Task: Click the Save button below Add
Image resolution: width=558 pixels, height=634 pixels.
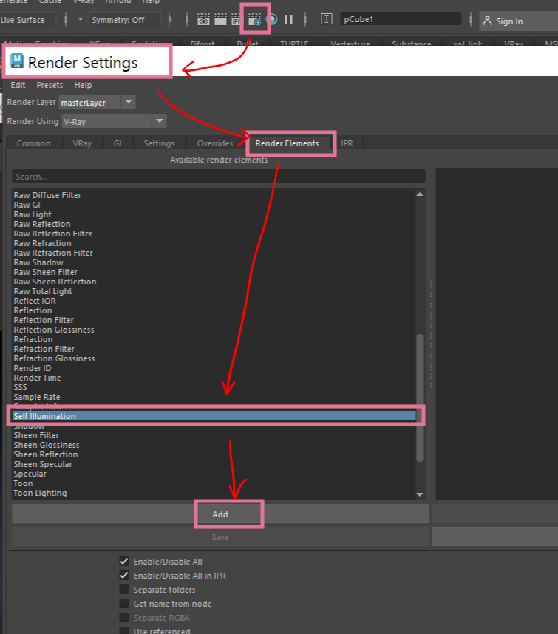Action: [x=220, y=537]
